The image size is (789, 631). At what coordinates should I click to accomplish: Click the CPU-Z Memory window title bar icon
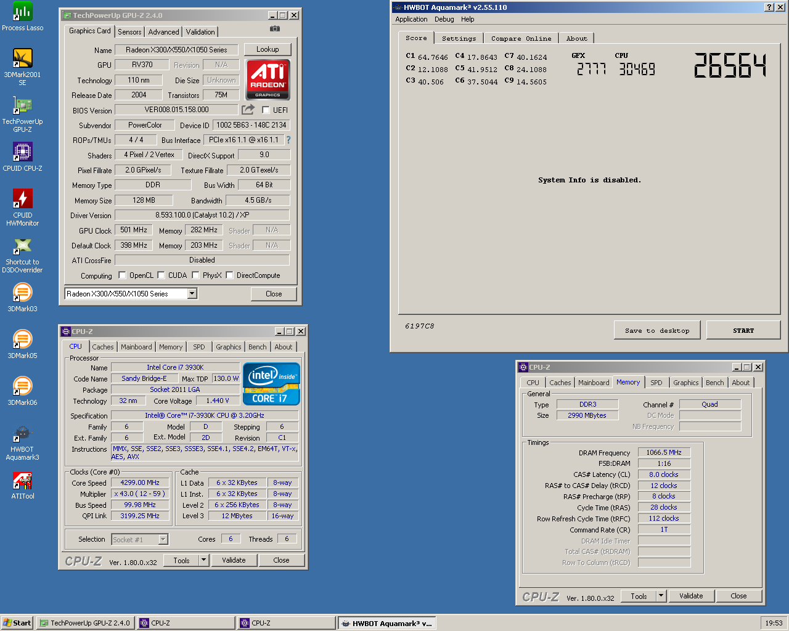(523, 367)
